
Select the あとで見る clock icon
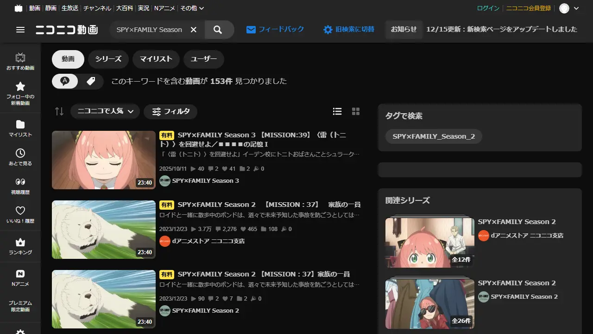coord(20,153)
